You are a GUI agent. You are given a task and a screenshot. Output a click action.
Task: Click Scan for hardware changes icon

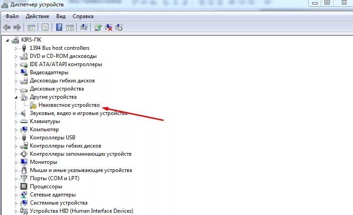(84, 28)
